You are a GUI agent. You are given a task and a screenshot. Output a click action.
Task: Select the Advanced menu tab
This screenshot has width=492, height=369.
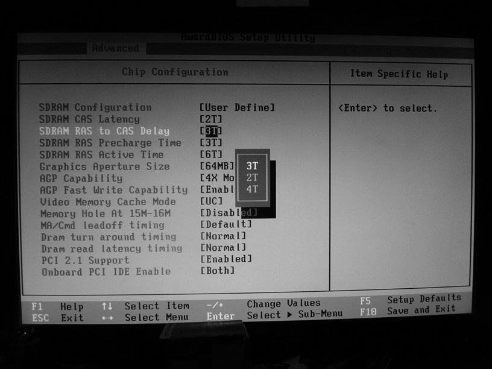(x=116, y=48)
